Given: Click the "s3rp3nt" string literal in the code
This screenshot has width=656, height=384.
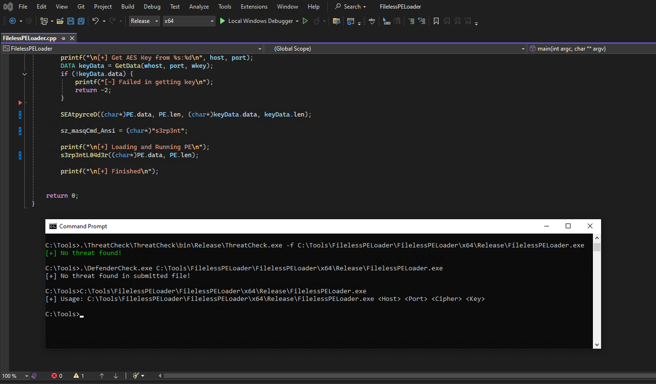Looking at the screenshot, I should 167,131.
